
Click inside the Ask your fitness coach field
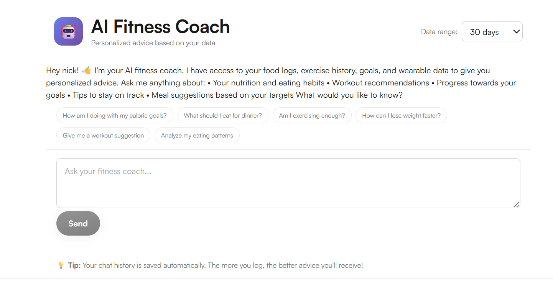tap(288, 183)
